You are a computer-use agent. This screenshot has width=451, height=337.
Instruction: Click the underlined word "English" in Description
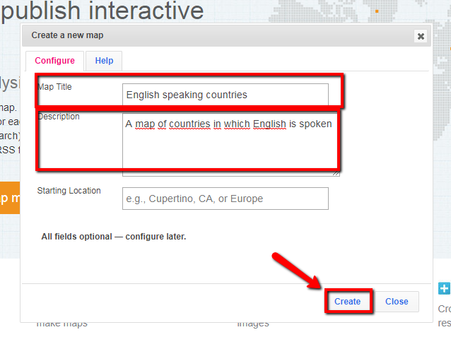269,124
